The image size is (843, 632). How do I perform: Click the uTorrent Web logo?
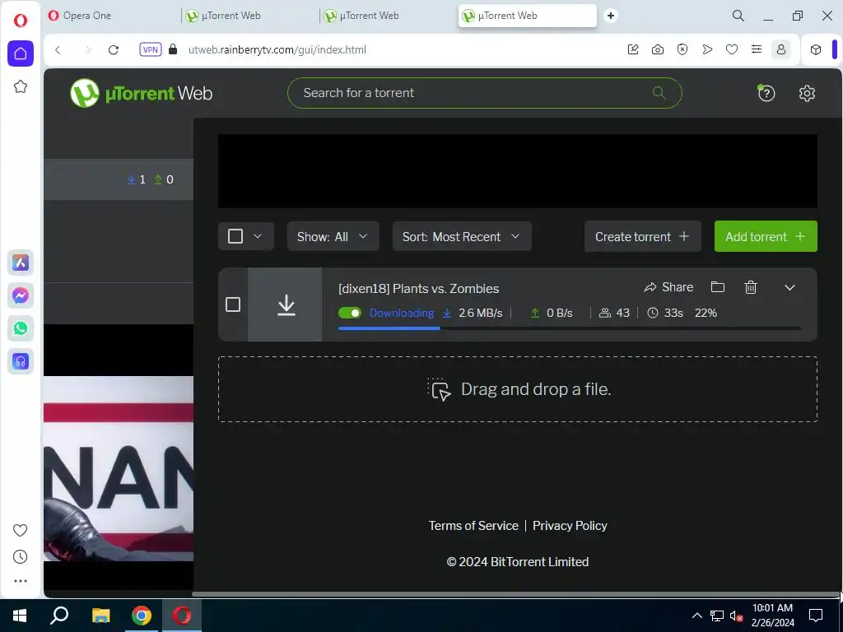click(x=142, y=93)
